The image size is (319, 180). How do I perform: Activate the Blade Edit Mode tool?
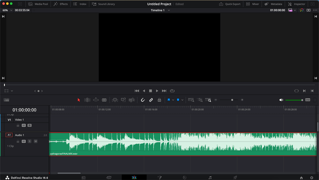(104, 100)
